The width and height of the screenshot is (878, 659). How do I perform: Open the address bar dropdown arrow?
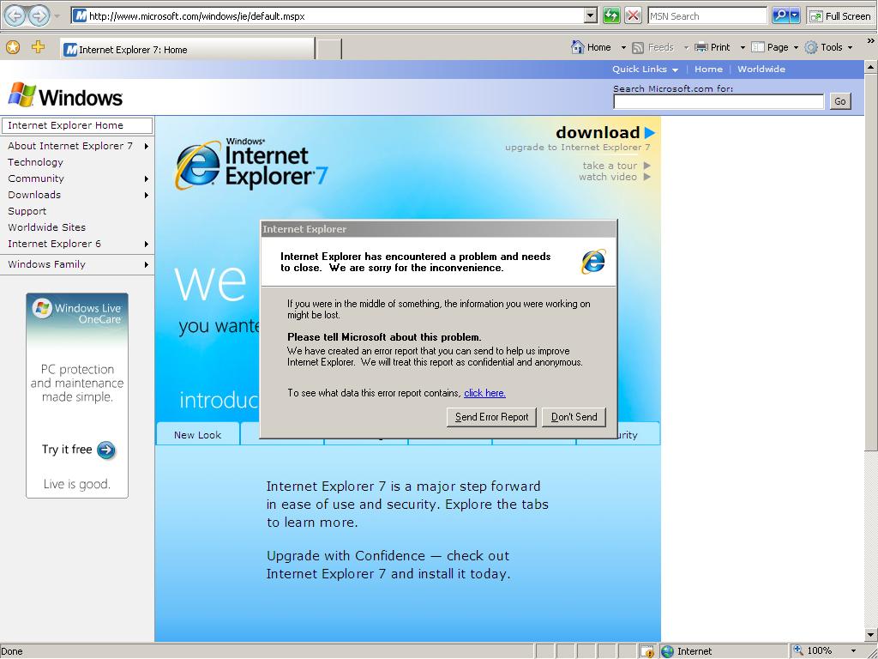click(590, 15)
